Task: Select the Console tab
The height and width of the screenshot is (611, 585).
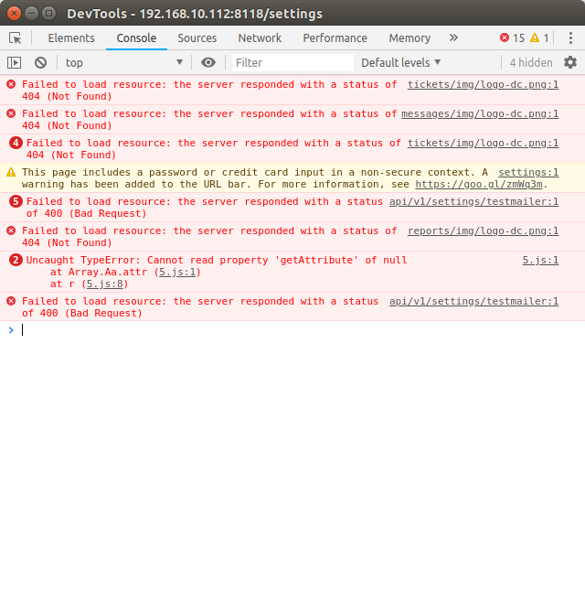Action: click(x=136, y=38)
